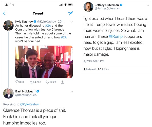The width and height of the screenshot is (152, 127).
Task: Open dropdown chevron on Jeffrey Guterman's tweet
Action: pyautogui.click(x=148, y=5)
